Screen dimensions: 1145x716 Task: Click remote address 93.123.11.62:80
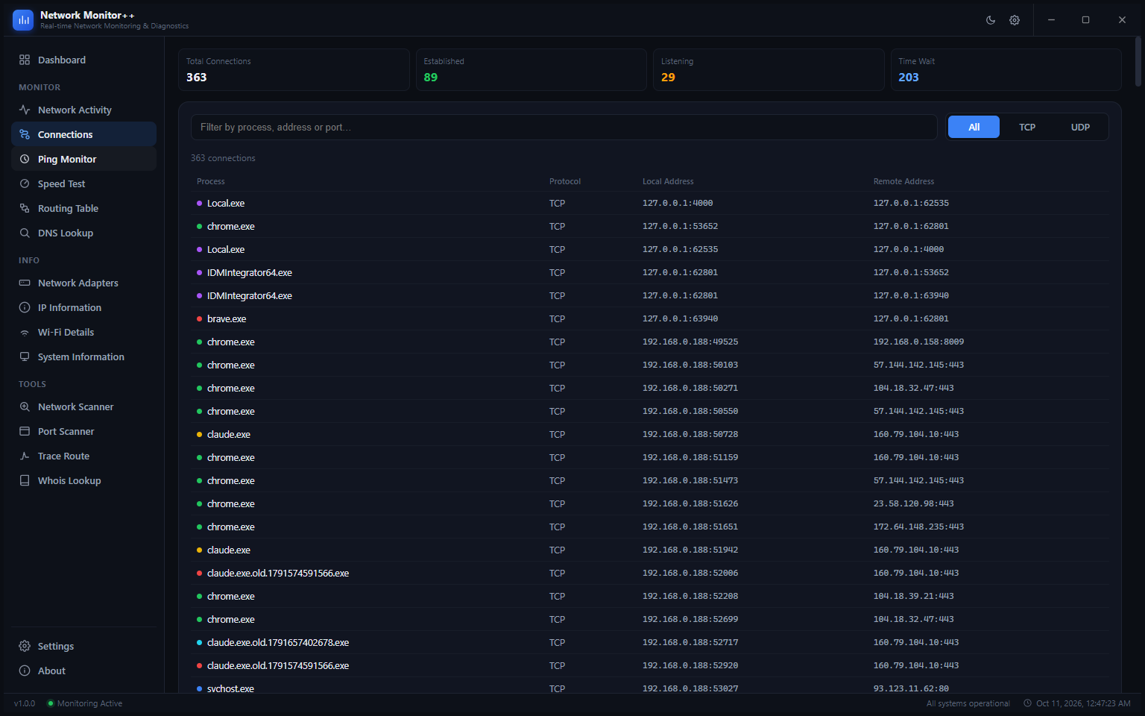911,688
